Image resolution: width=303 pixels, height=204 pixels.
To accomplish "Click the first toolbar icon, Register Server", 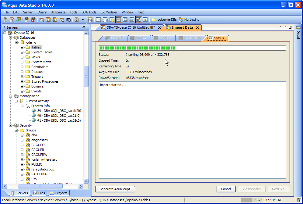I will click(5, 20).
